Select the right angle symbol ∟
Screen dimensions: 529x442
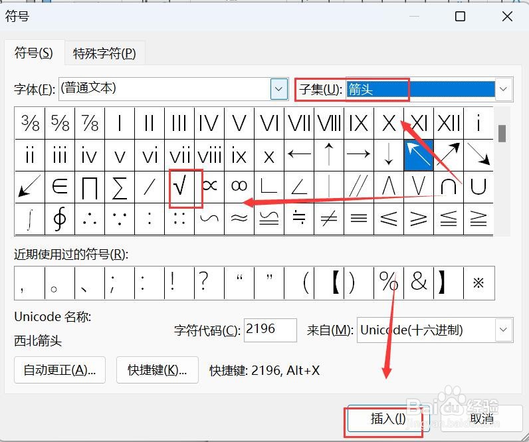pyautogui.click(x=269, y=187)
